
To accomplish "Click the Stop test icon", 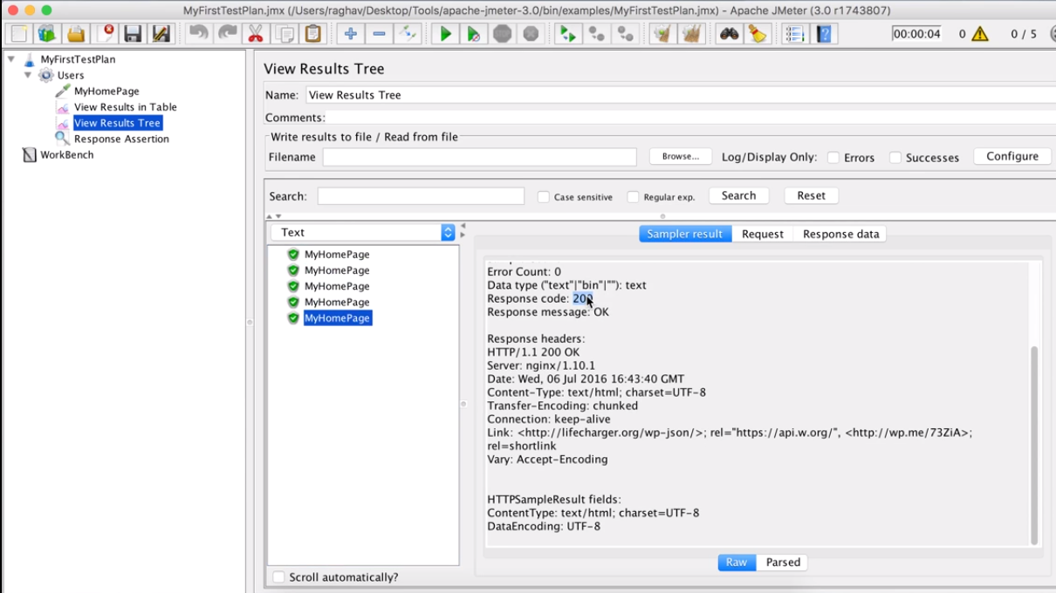I will pos(503,34).
